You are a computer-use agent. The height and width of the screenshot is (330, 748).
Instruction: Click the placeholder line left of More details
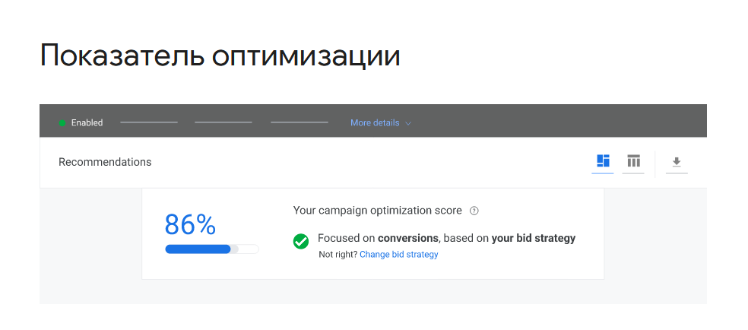pyautogui.click(x=300, y=122)
